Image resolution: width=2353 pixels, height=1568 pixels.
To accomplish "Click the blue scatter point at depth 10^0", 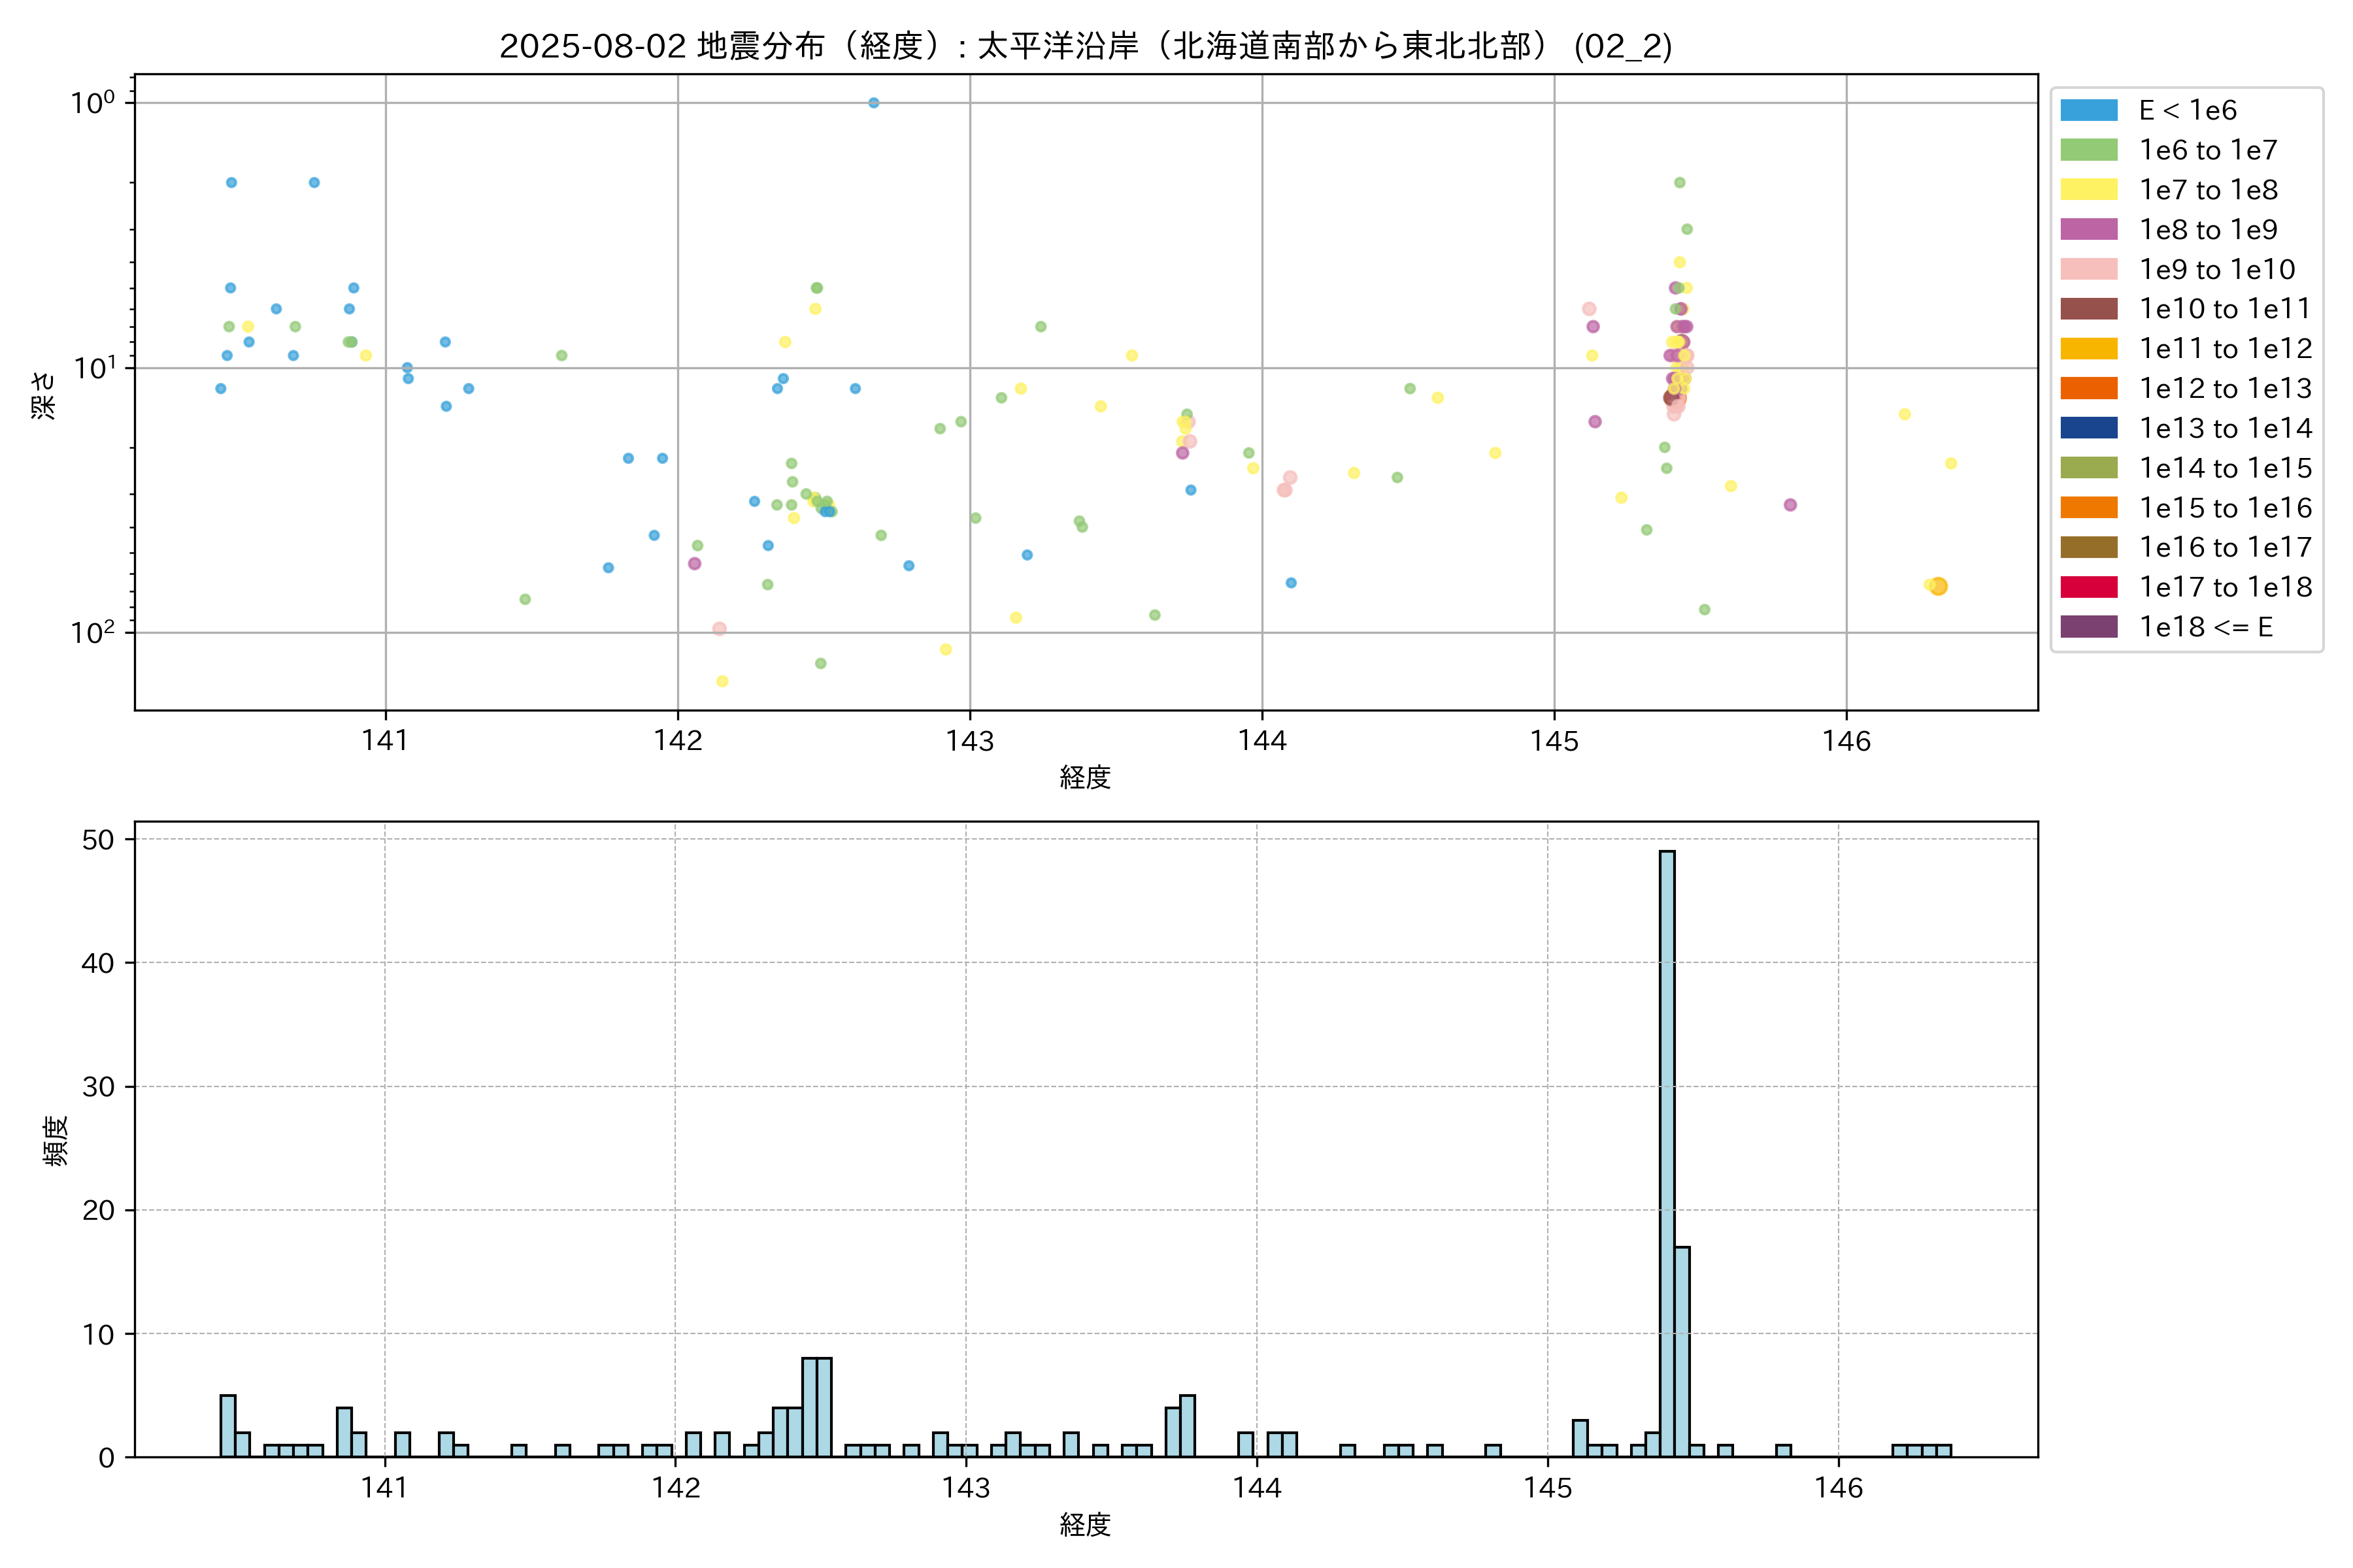I will point(873,103).
